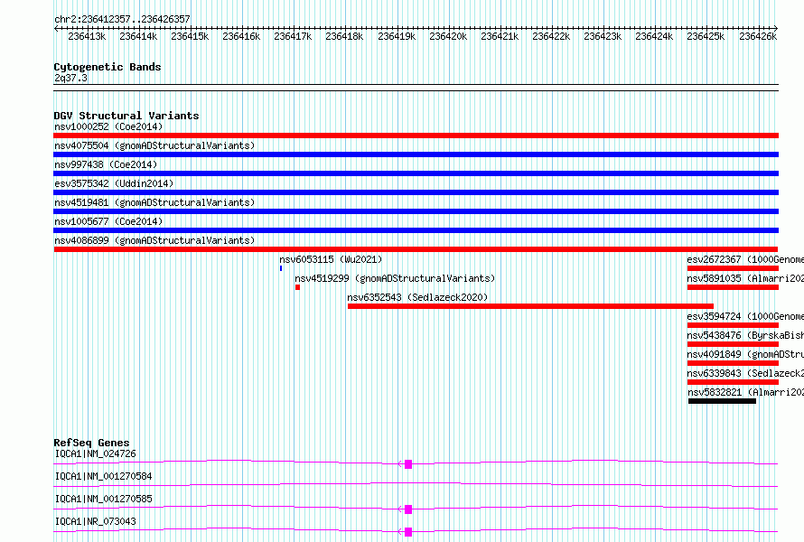The width and height of the screenshot is (804, 542).
Task: Open the IQCA1|NM_024726 gene label
Action: coord(96,453)
